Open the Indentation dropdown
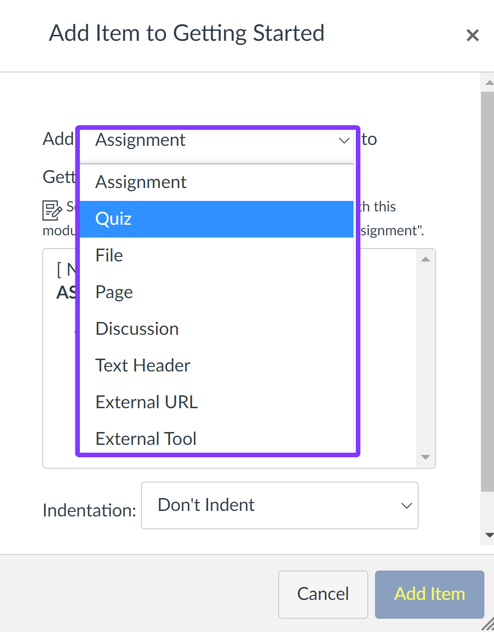Viewport: 494px width, 632px height. 280,505
